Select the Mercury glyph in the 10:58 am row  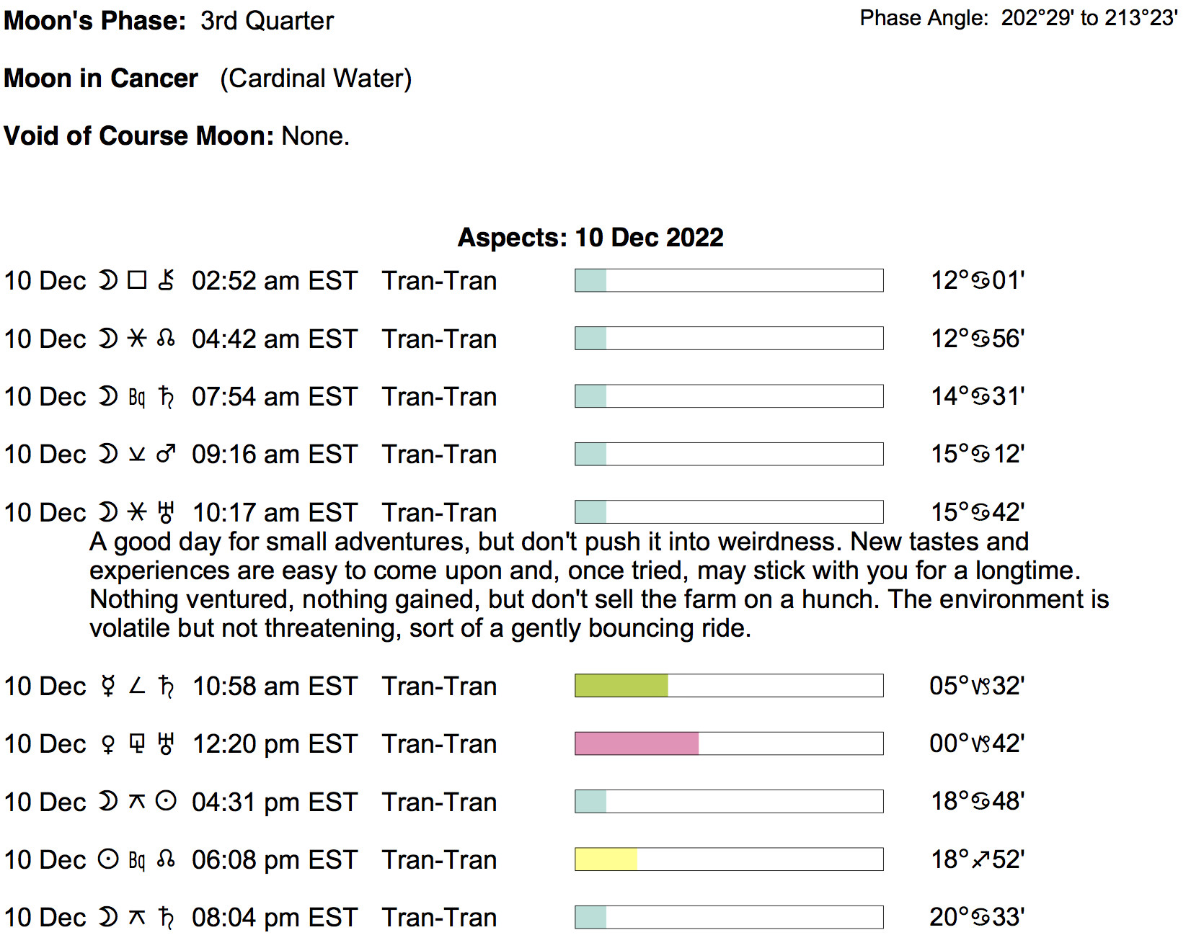pyautogui.click(x=108, y=686)
